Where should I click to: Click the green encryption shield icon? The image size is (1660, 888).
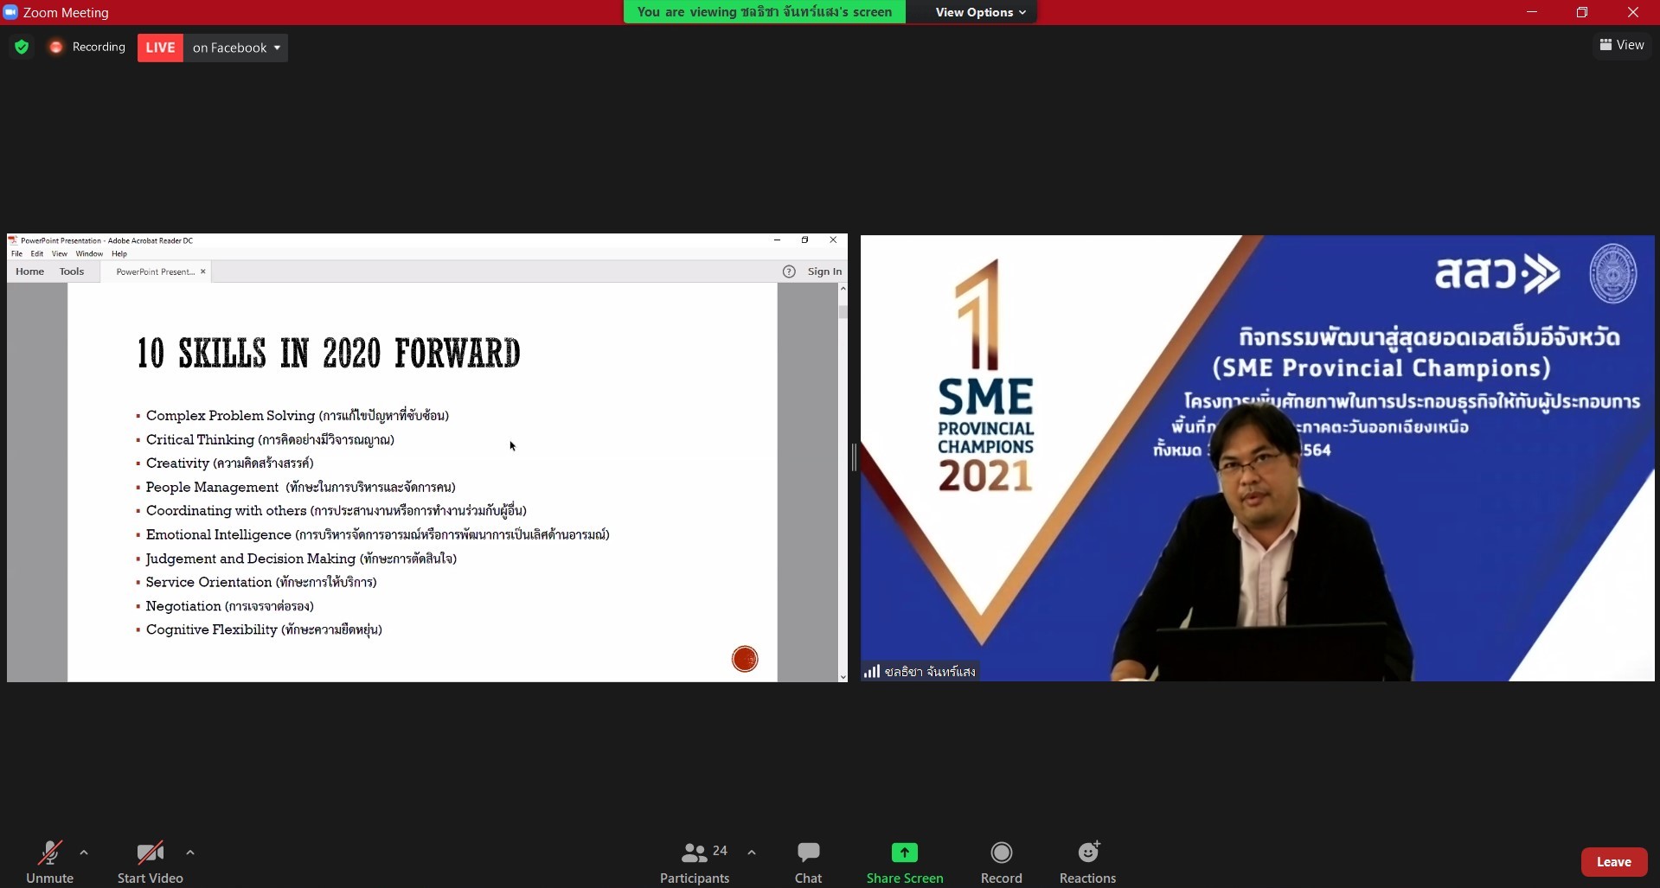[x=22, y=48]
